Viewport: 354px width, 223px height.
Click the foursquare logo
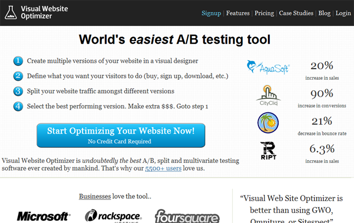click(187, 216)
